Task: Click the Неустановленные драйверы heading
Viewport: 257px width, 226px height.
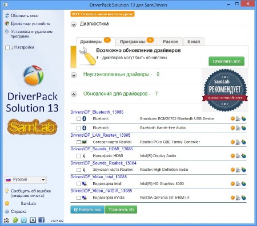Action: tap(121, 75)
